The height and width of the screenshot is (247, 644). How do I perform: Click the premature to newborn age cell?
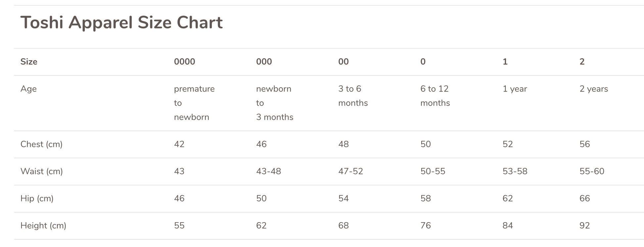click(194, 103)
